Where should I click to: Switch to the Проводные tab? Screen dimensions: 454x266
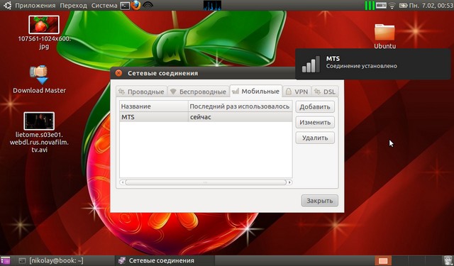pos(142,92)
